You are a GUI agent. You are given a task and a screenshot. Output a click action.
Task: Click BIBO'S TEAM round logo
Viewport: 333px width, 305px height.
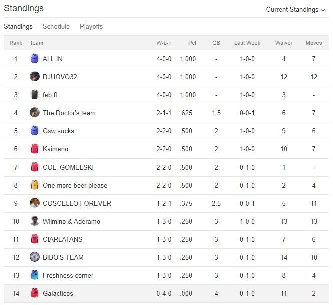[x=35, y=257]
